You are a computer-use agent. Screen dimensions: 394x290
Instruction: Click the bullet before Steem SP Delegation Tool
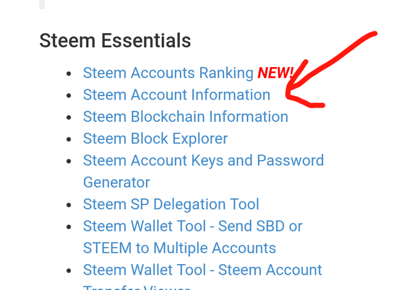click(x=69, y=205)
